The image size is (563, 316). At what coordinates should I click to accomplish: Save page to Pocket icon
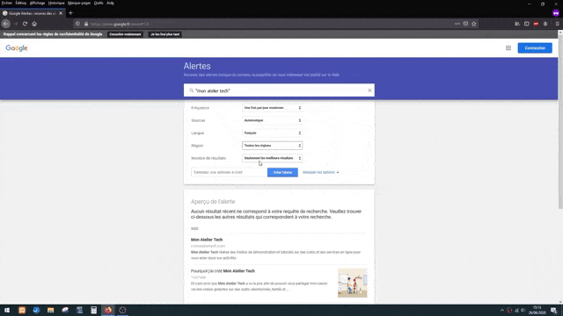click(465, 24)
